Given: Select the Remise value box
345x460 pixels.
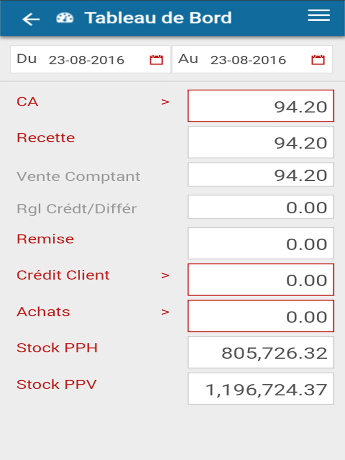Looking at the screenshot, I should tap(261, 243).
